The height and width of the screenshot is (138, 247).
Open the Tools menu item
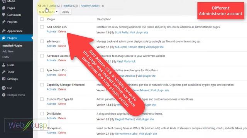[10, 72]
